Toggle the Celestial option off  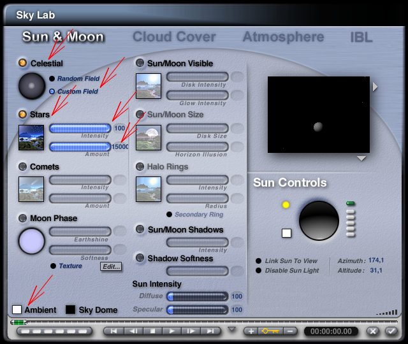23,62
